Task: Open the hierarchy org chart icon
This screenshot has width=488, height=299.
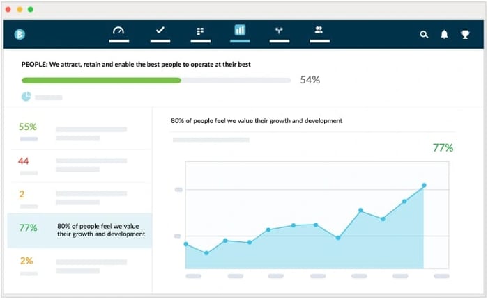Action: tap(280, 31)
